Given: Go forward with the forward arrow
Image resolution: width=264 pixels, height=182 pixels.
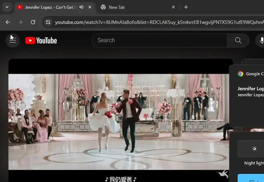Looking at the screenshot, I should (x=20, y=22).
